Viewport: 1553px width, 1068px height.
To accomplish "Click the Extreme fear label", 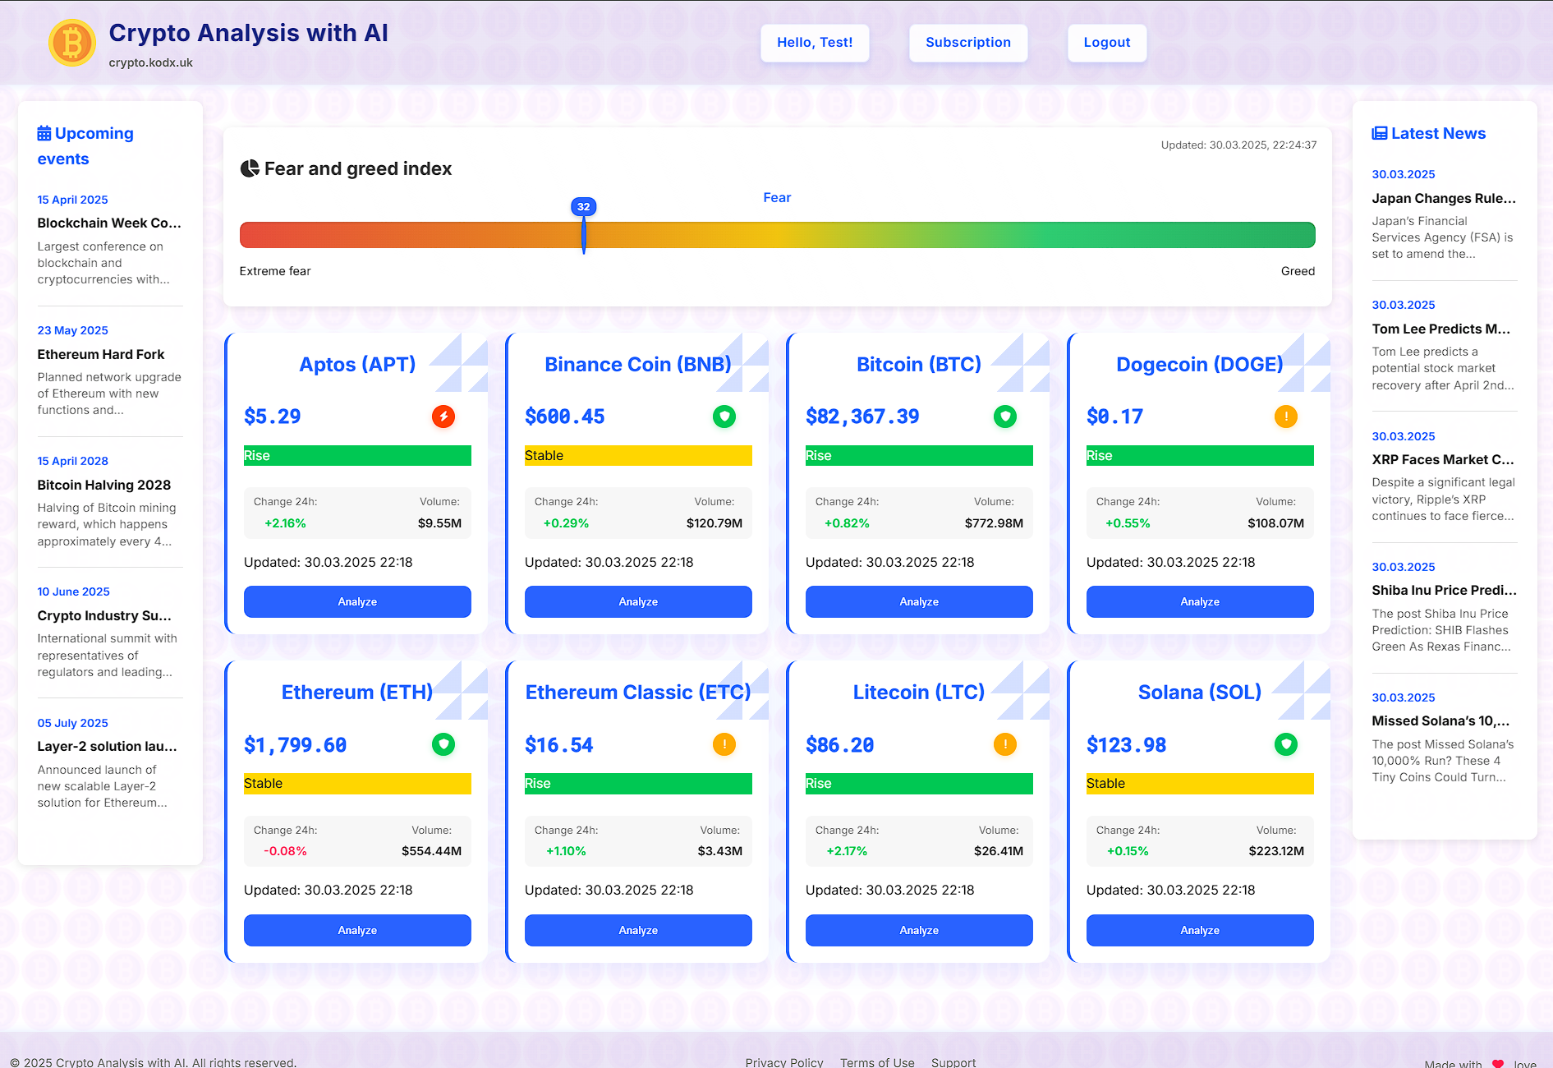I will coord(275,271).
